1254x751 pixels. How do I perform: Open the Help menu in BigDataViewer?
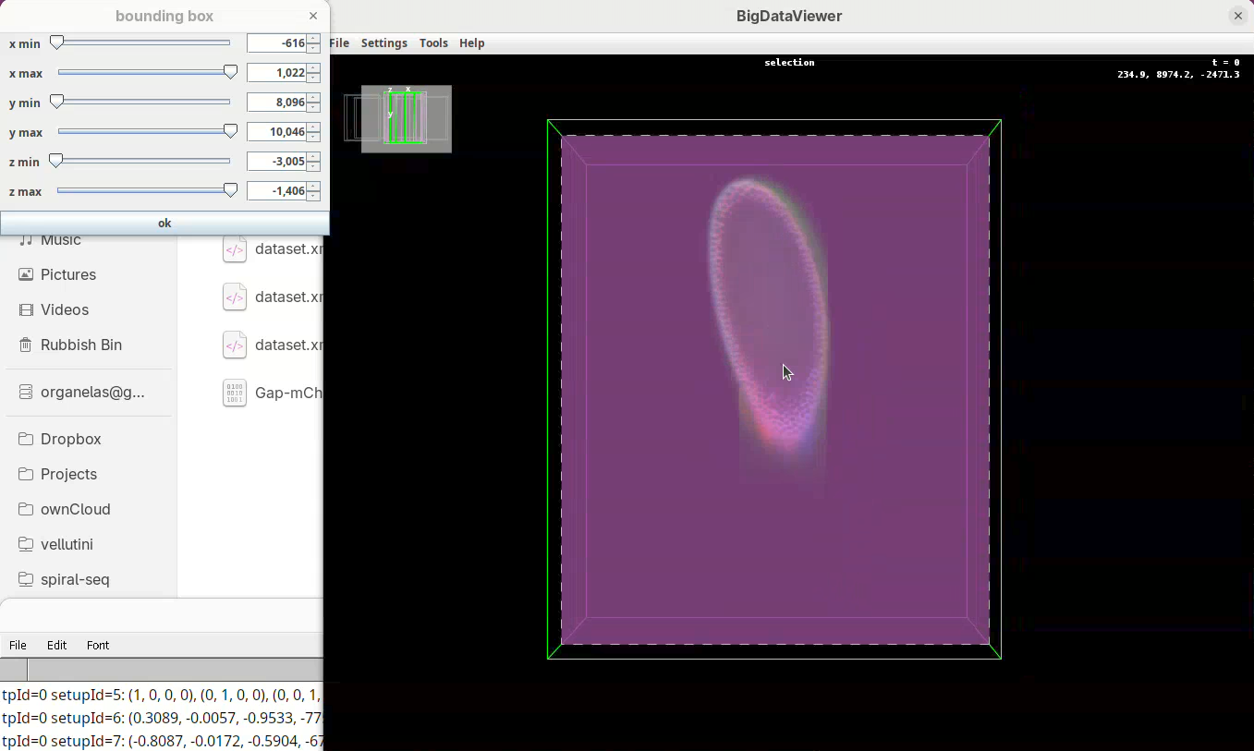tap(471, 43)
